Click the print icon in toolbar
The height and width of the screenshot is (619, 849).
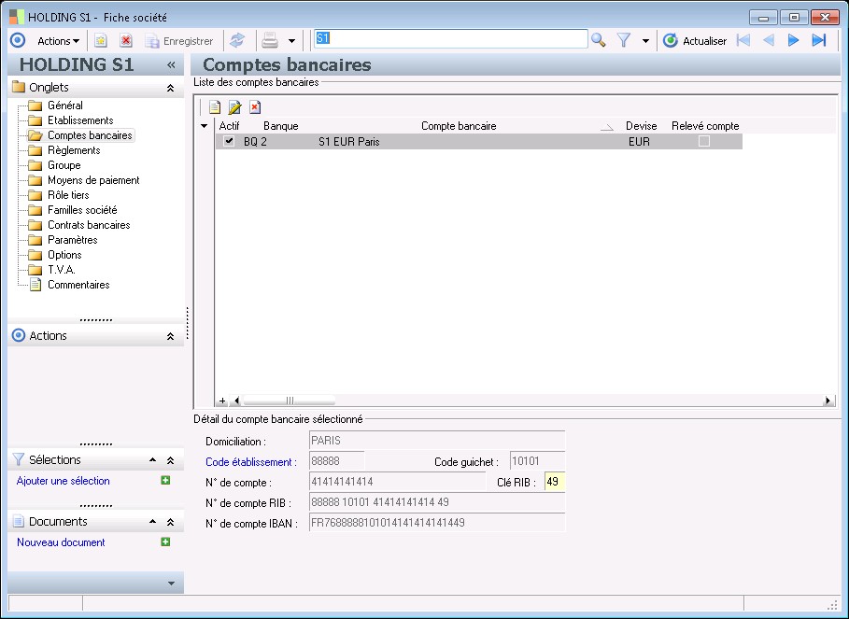[x=270, y=40]
